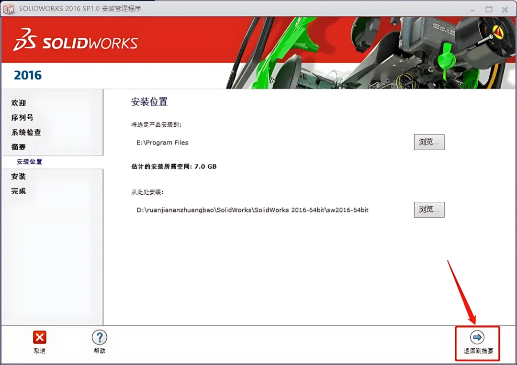Viewport: 517px width, 365px height.
Task: Click the blue arrow to return to summary
Action: (x=477, y=337)
